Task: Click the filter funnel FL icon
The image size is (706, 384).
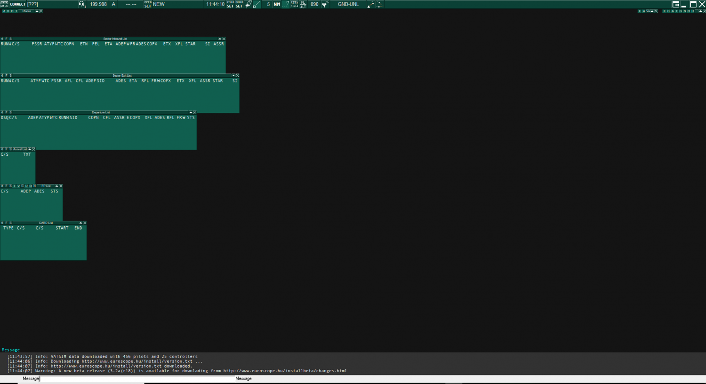Action: [x=325, y=4]
